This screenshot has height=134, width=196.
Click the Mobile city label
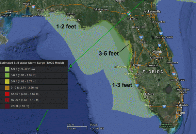(x=27, y=4)
